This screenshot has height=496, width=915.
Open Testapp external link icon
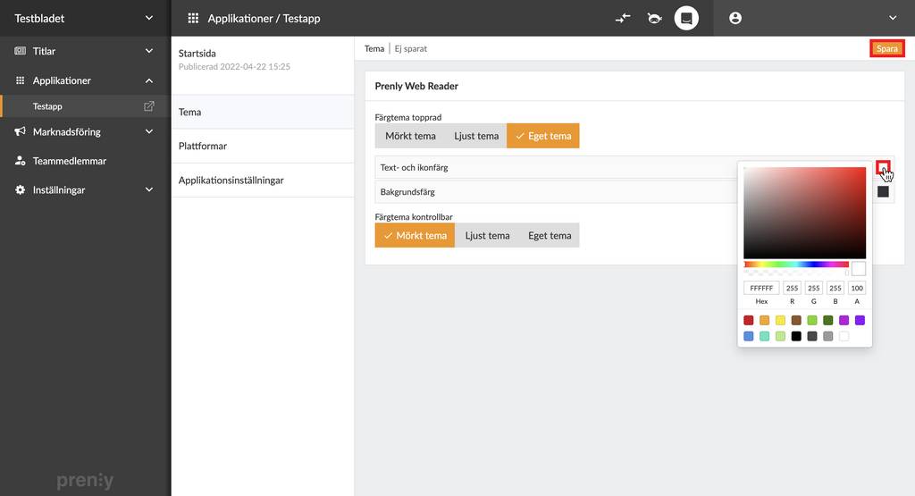point(149,106)
